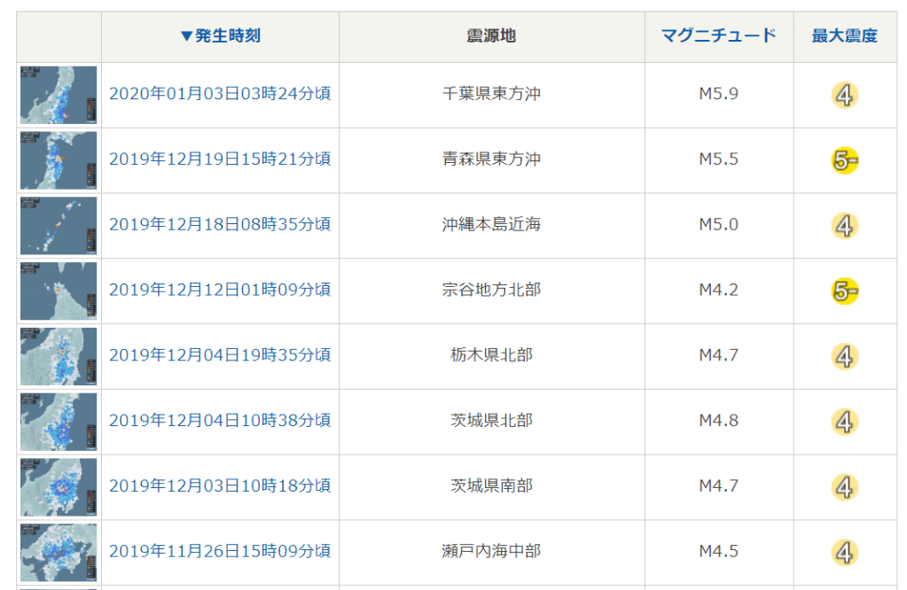Click intensity 5- icon for 青森県東方沖 earthquake
The image size is (907, 590).
pyautogui.click(x=844, y=160)
